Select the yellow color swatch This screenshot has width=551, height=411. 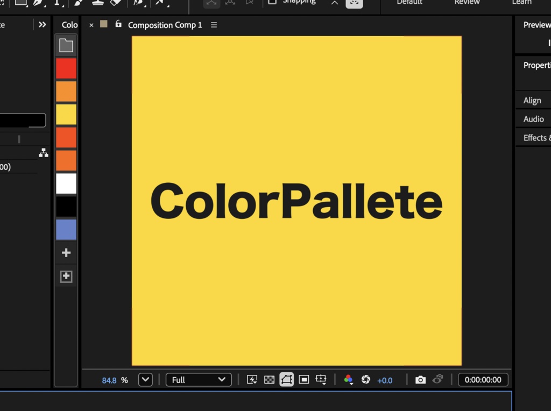(66, 114)
